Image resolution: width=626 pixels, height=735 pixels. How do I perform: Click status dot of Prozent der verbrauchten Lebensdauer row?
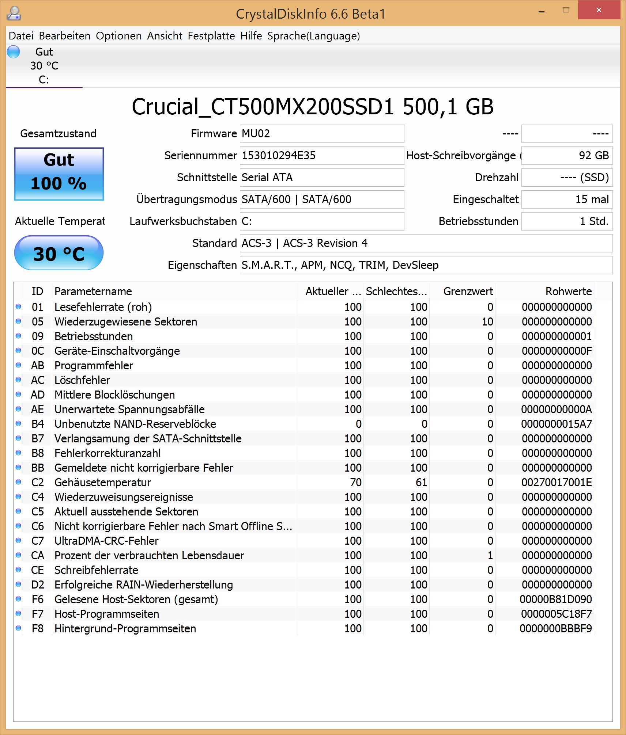tap(18, 555)
